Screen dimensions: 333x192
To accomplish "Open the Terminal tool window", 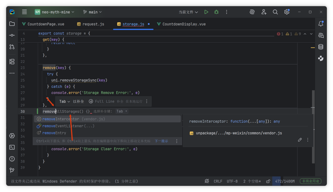I will (x=12, y=147).
